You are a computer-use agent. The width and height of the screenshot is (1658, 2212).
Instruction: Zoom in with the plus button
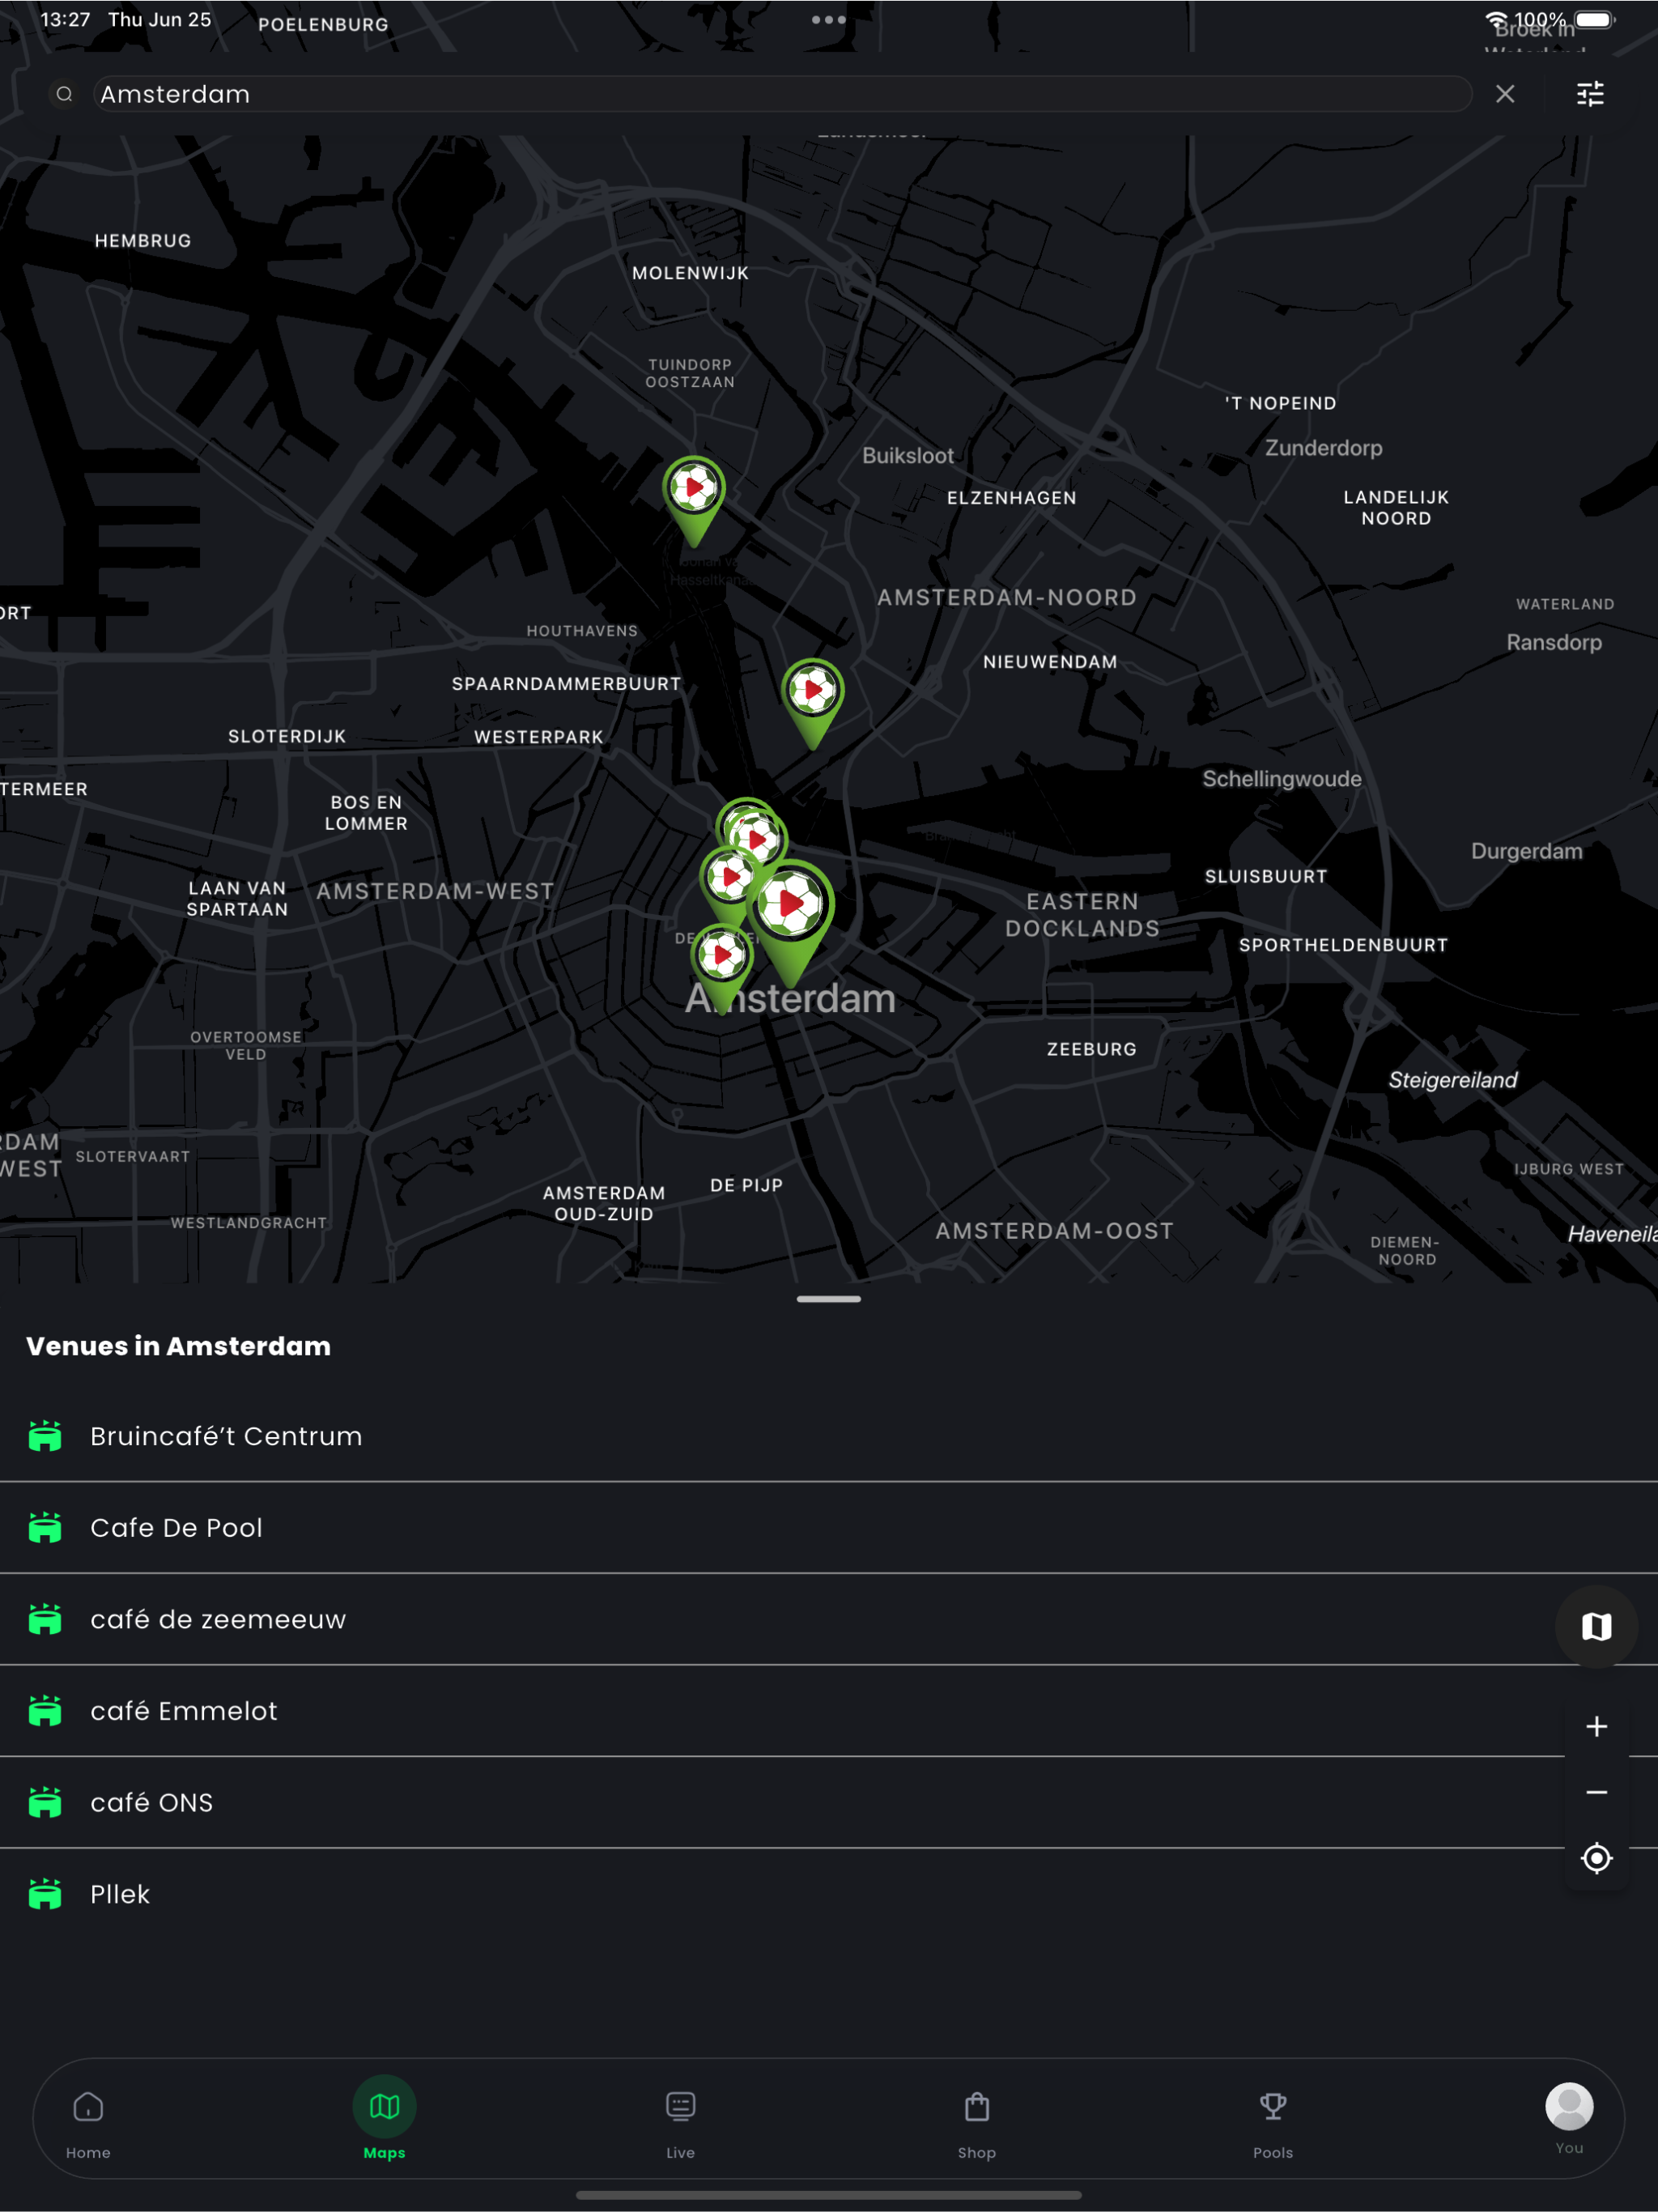1597,1727
